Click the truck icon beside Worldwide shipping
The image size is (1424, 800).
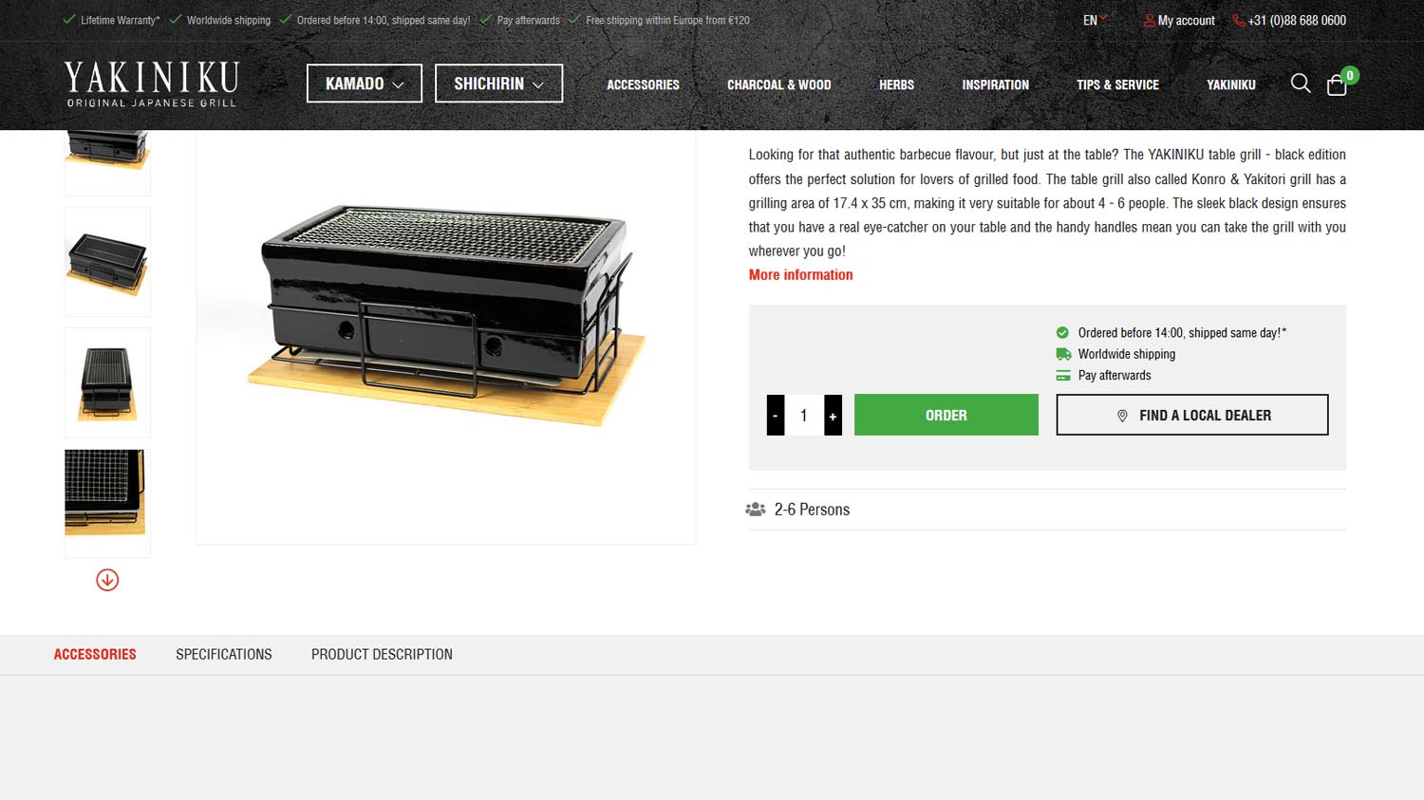[x=1063, y=354]
